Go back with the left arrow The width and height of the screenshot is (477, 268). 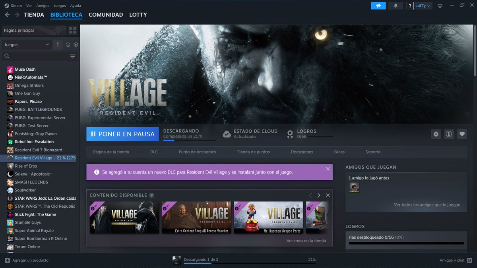pos(7,15)
